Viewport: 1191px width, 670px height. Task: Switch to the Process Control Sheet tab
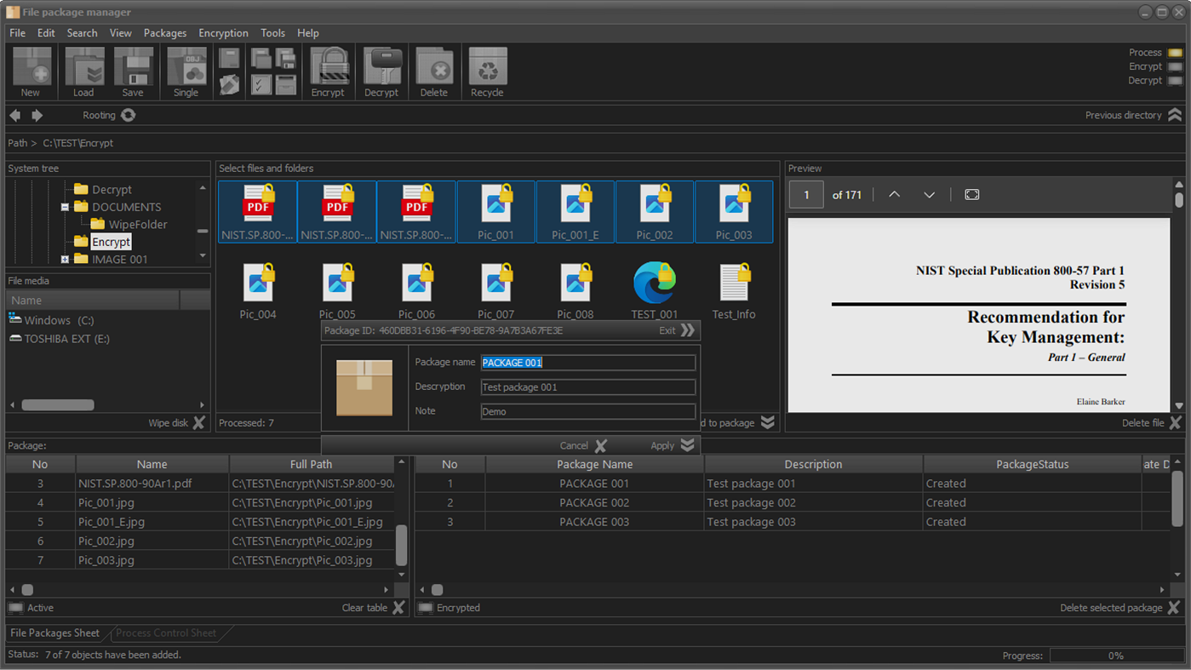tap(167, 633)
